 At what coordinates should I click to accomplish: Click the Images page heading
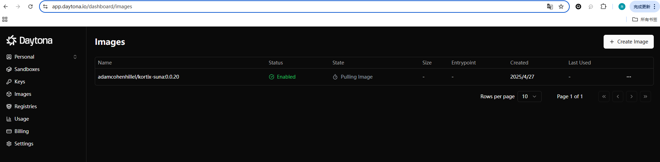pos(110,42)
